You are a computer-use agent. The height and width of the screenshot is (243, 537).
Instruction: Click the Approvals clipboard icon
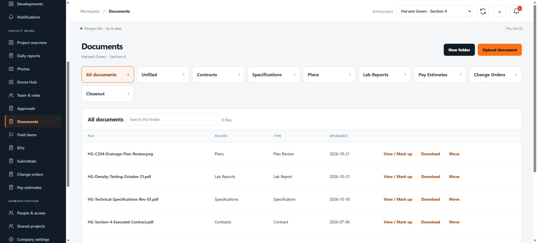[11, 109]
